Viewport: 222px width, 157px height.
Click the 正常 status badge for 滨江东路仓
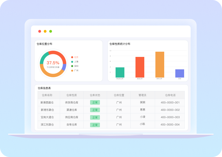coord(95,125)
